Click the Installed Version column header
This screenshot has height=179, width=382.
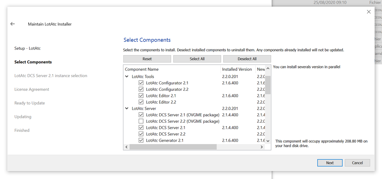pos(238,69)
